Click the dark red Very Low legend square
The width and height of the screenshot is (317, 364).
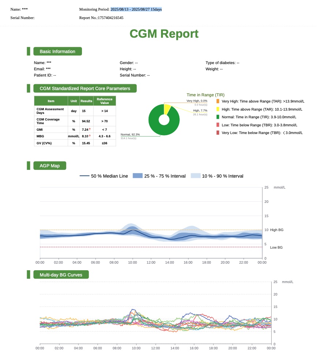coord(218,133)
